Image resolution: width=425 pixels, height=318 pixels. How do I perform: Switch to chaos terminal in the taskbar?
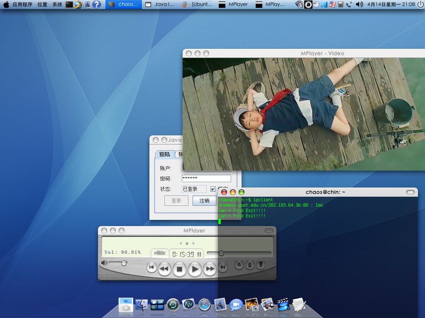(x=124, y=4)
